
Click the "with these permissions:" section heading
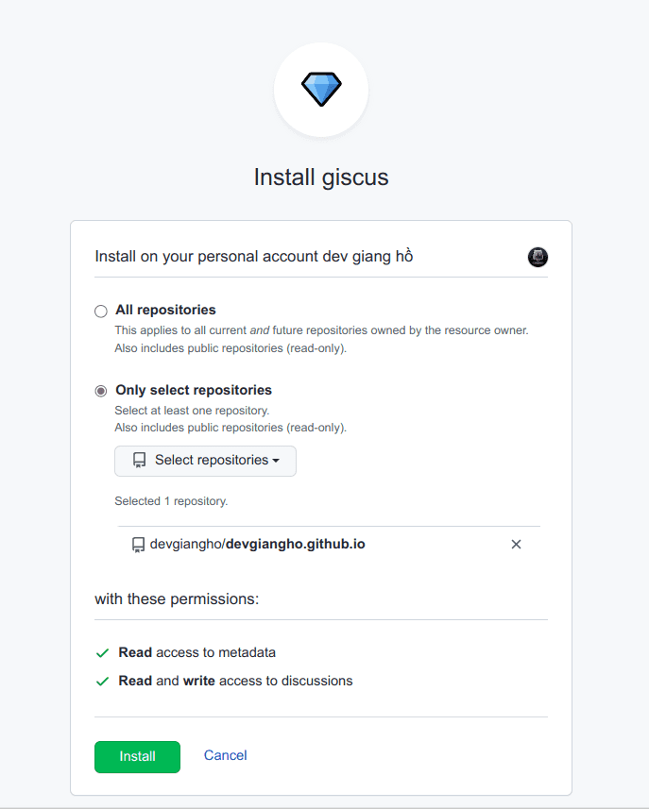[177, 599]
